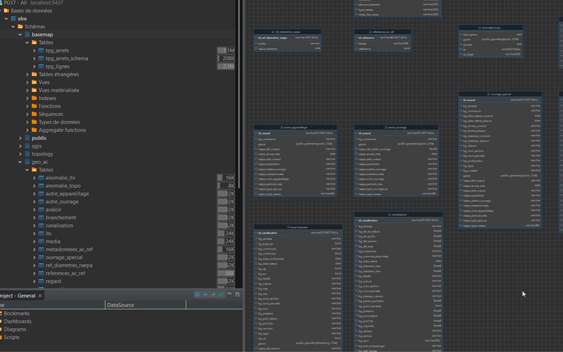This screenshot has height=352, width=563.
Task: Open the Project panel settings gear
Action: tap(197, 294)
